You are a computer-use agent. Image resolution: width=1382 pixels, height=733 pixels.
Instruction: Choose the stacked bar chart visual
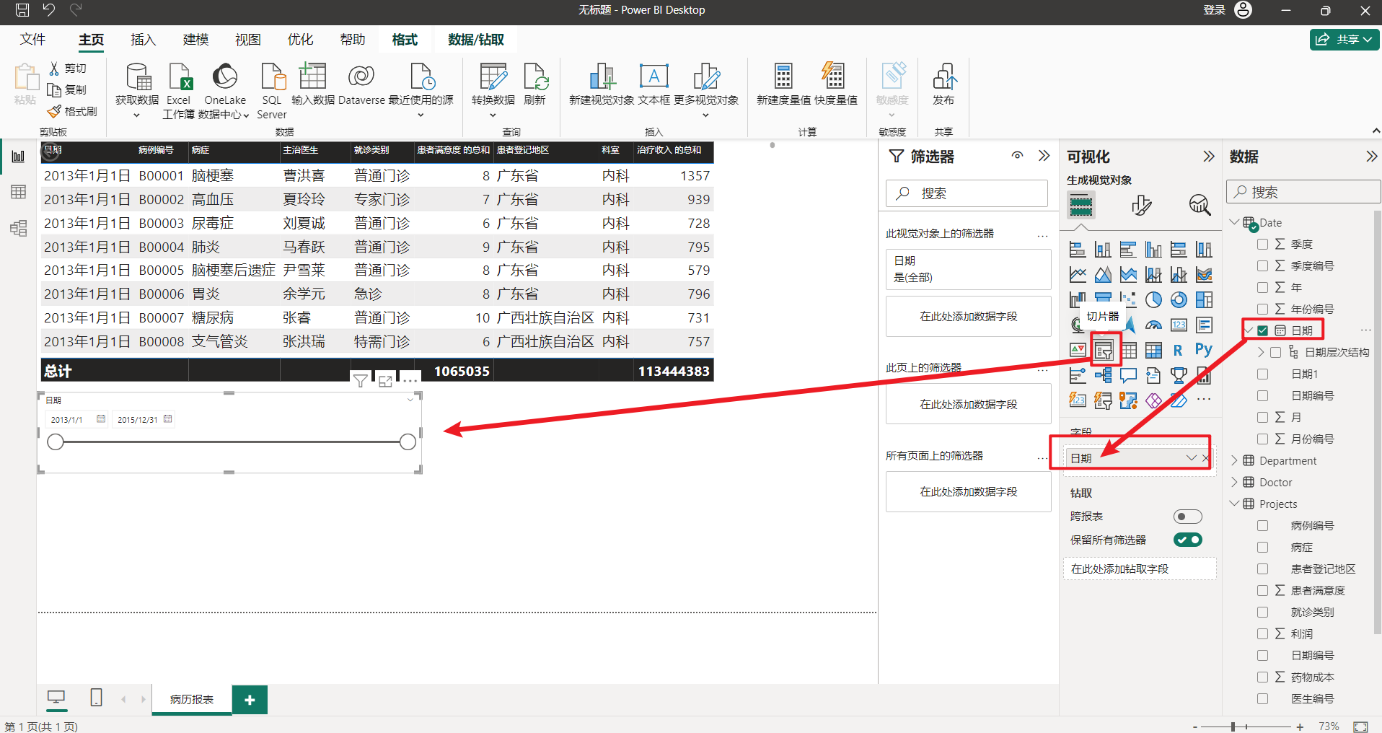coord(1078,250)
